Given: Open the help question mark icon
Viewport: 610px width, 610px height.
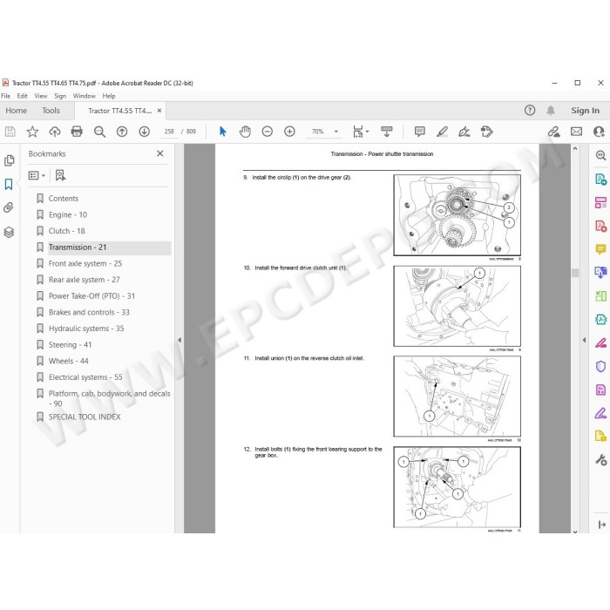Looking at the screenshot, I should [x=530, y=111].
